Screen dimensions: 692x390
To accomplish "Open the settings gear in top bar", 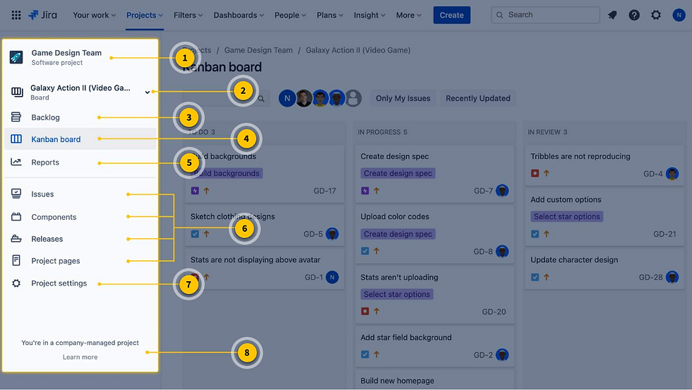I will [x=656, y=15].
